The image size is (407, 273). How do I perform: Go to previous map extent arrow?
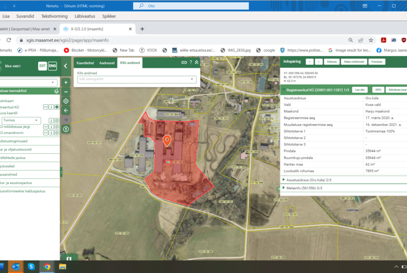(x=66, y=110)
